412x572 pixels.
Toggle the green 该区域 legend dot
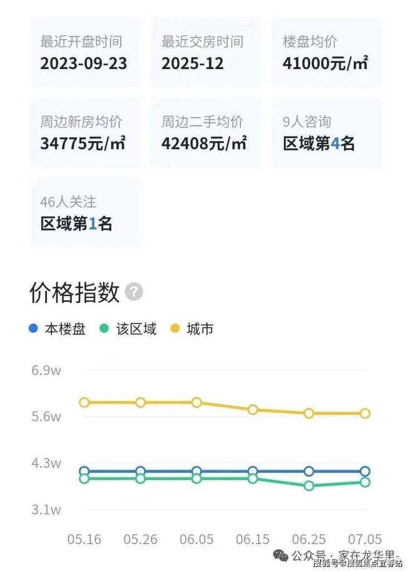click(x=104, y=328)
